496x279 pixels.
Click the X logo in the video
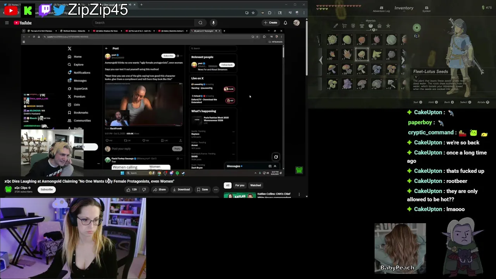(x=69, y=48)
